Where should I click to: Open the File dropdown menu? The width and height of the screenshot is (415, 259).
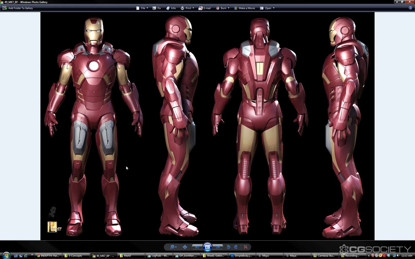click(142, 8)
